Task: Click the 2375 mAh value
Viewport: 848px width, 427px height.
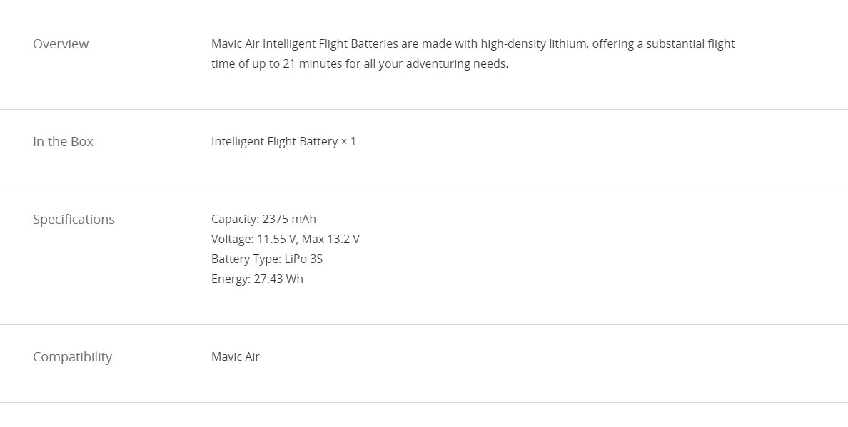Action: coord(289,219)
